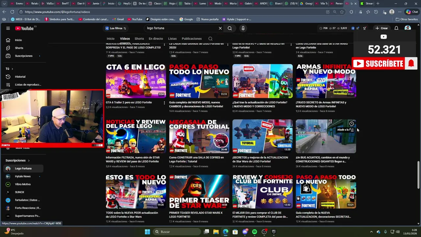Open Suscripciones in the left sidebar
This screenshot has height=237, width=421.
(x=23, y=56)
